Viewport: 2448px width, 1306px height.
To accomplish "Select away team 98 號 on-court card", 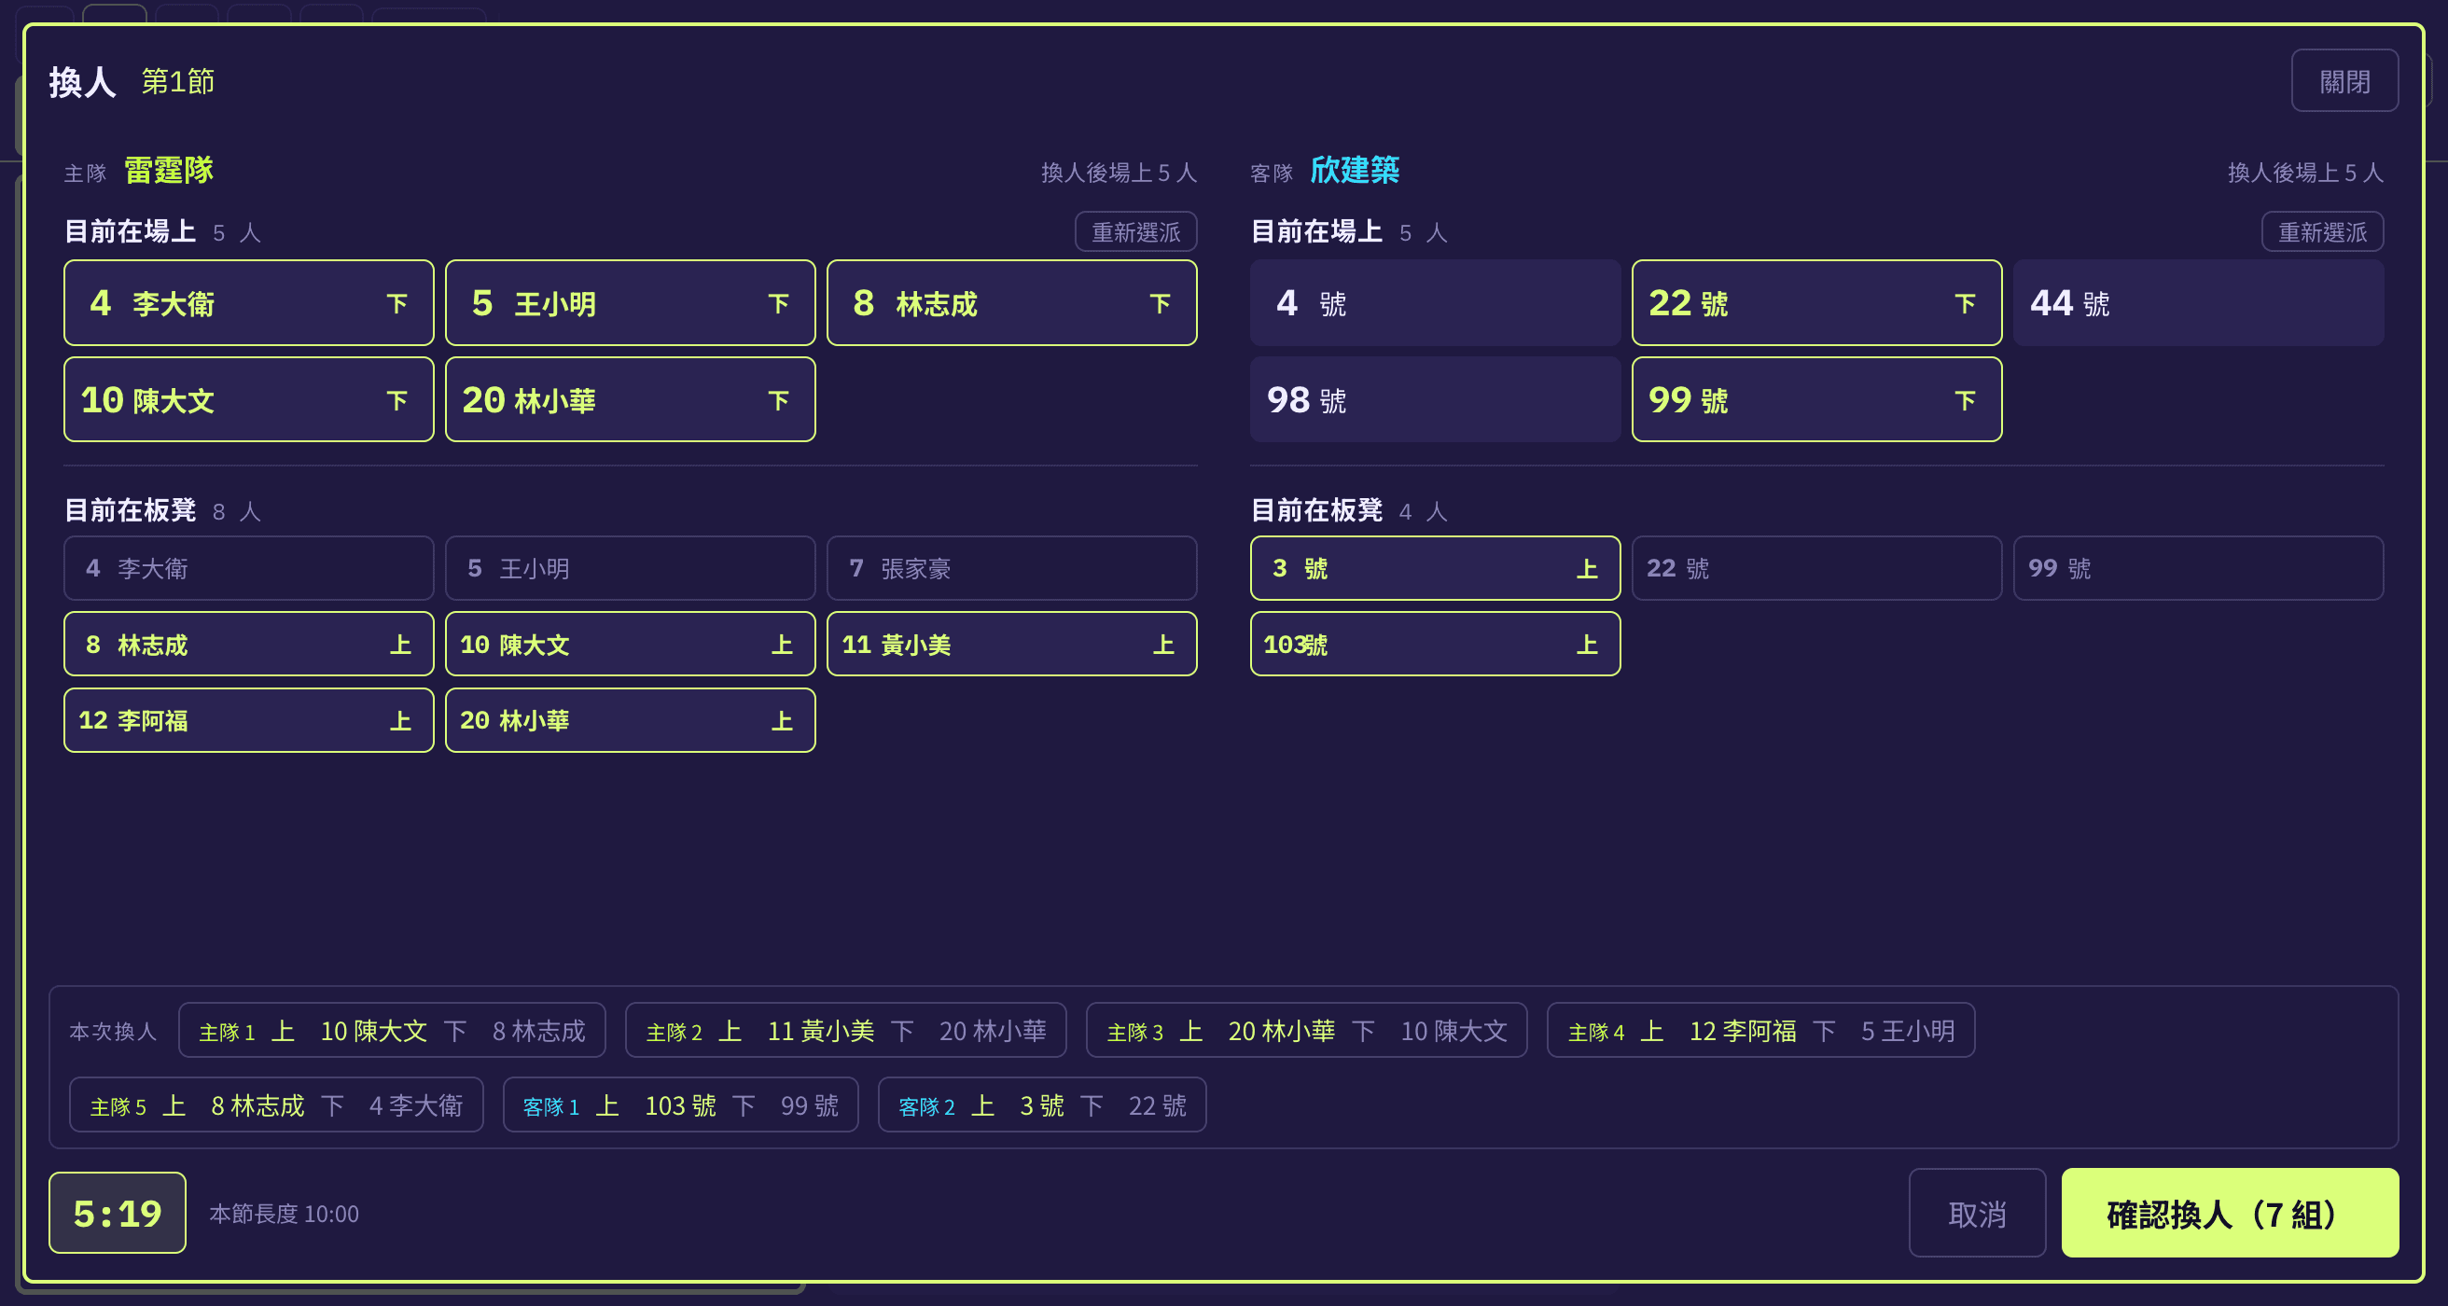I will 1435,399.
